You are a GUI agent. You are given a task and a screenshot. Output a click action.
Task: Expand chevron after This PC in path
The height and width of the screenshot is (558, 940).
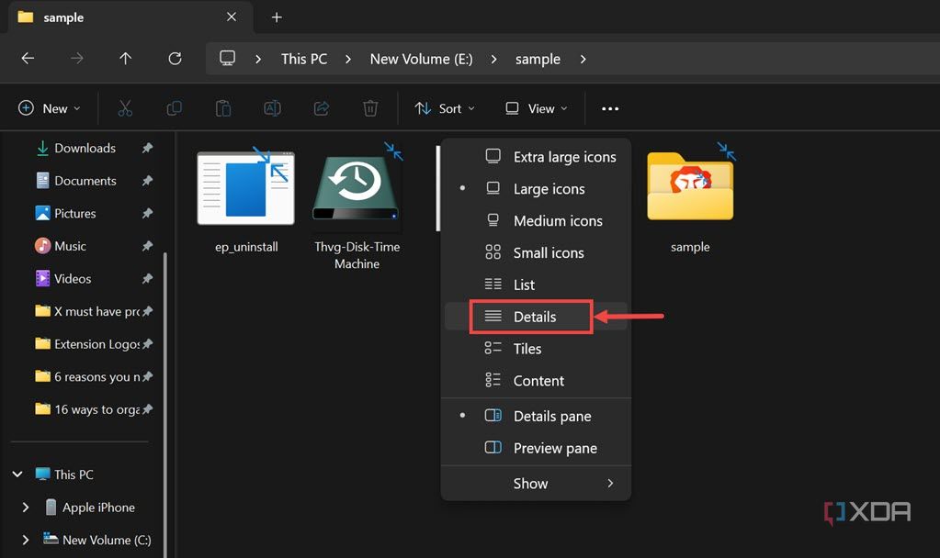pos(347,59)
